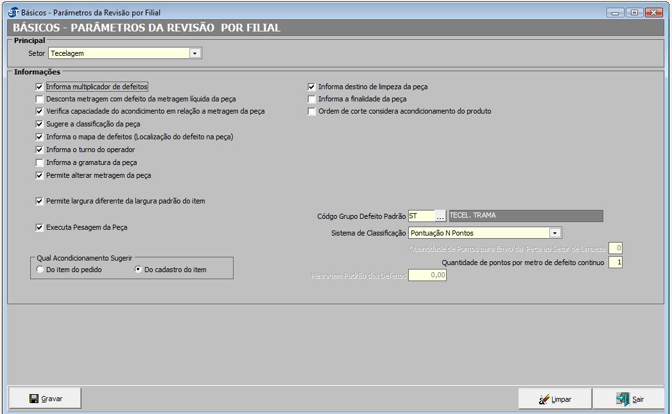Viewport: 672px width, 414px height.
Task: Click pontos por metro de defeito field
Action: pyautogui.click(x=615, y=263)
